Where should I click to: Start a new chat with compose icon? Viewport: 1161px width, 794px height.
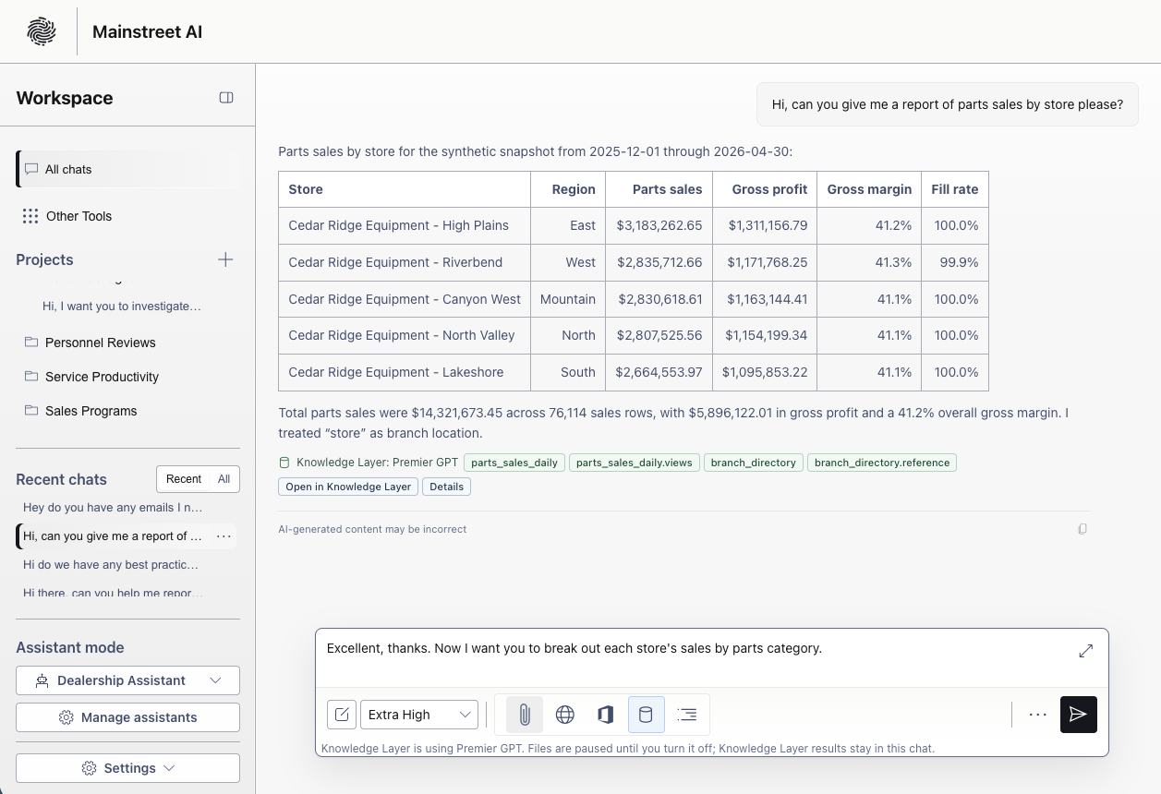[342, 714]
